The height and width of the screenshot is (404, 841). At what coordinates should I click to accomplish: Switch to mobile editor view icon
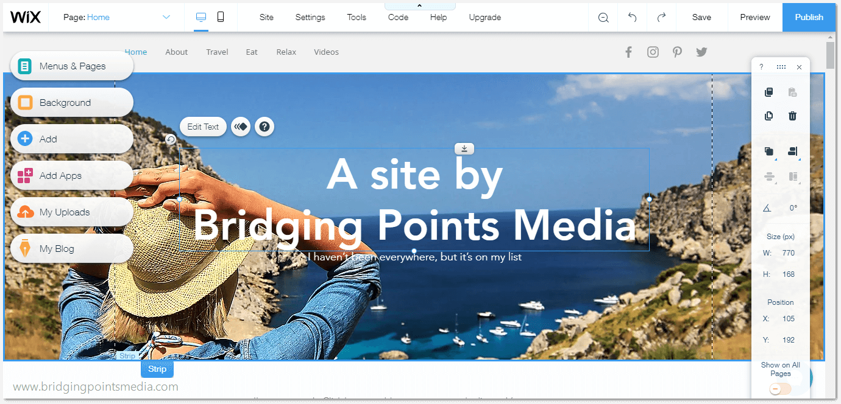pyautogui.click(x=221, y=17)
